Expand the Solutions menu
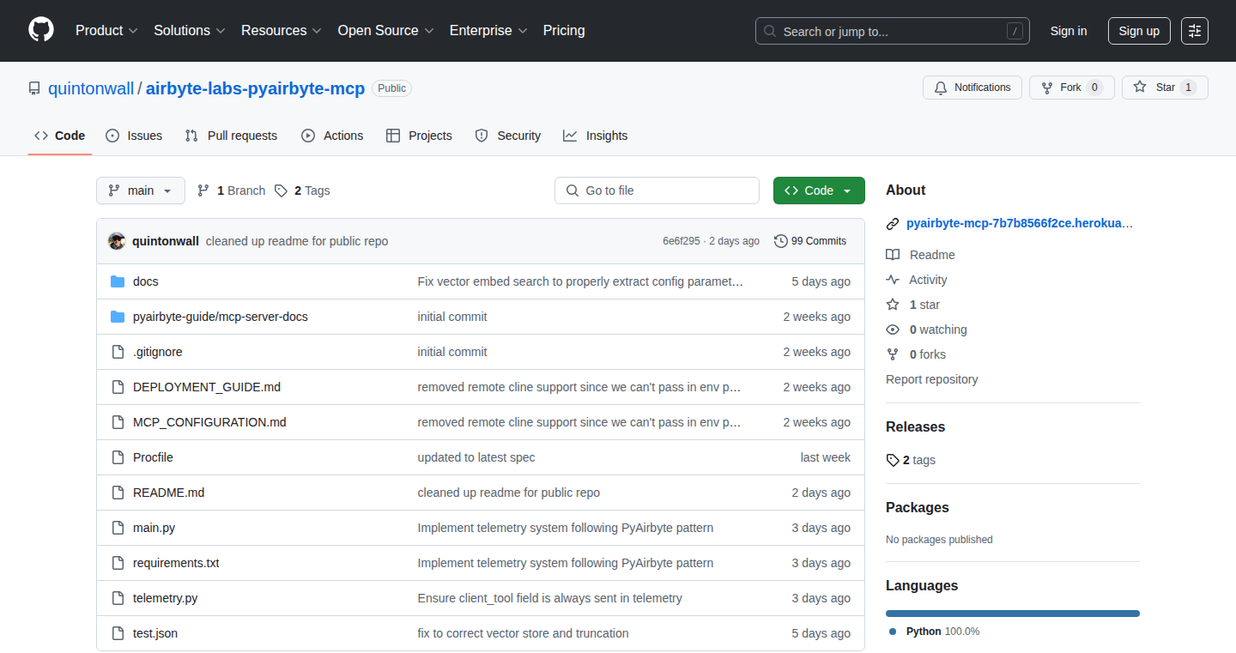Viewport: 1236px width, 653px height. (190, 31)
